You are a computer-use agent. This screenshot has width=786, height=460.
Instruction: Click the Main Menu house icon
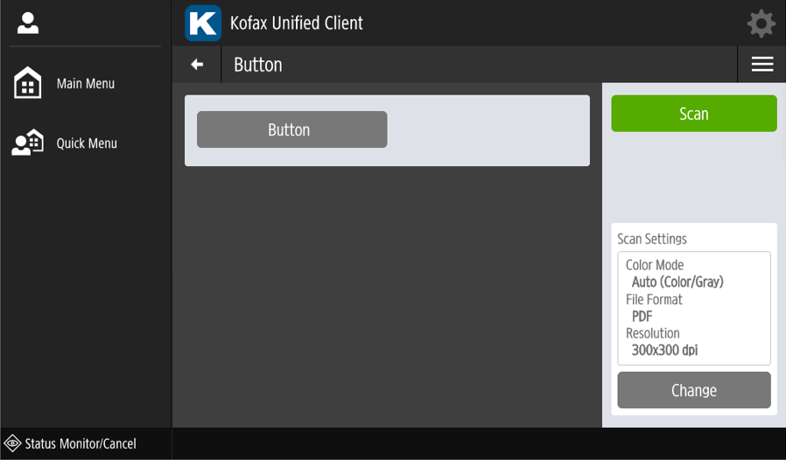(x=28, y=83)
